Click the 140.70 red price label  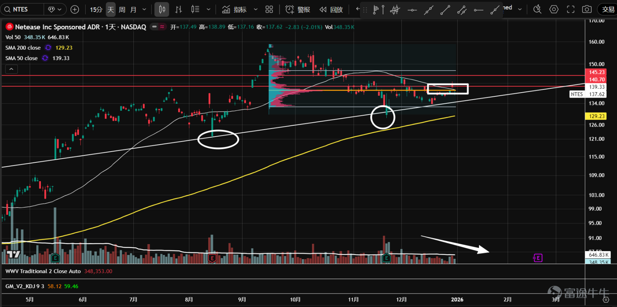click(x=597, y=79)
